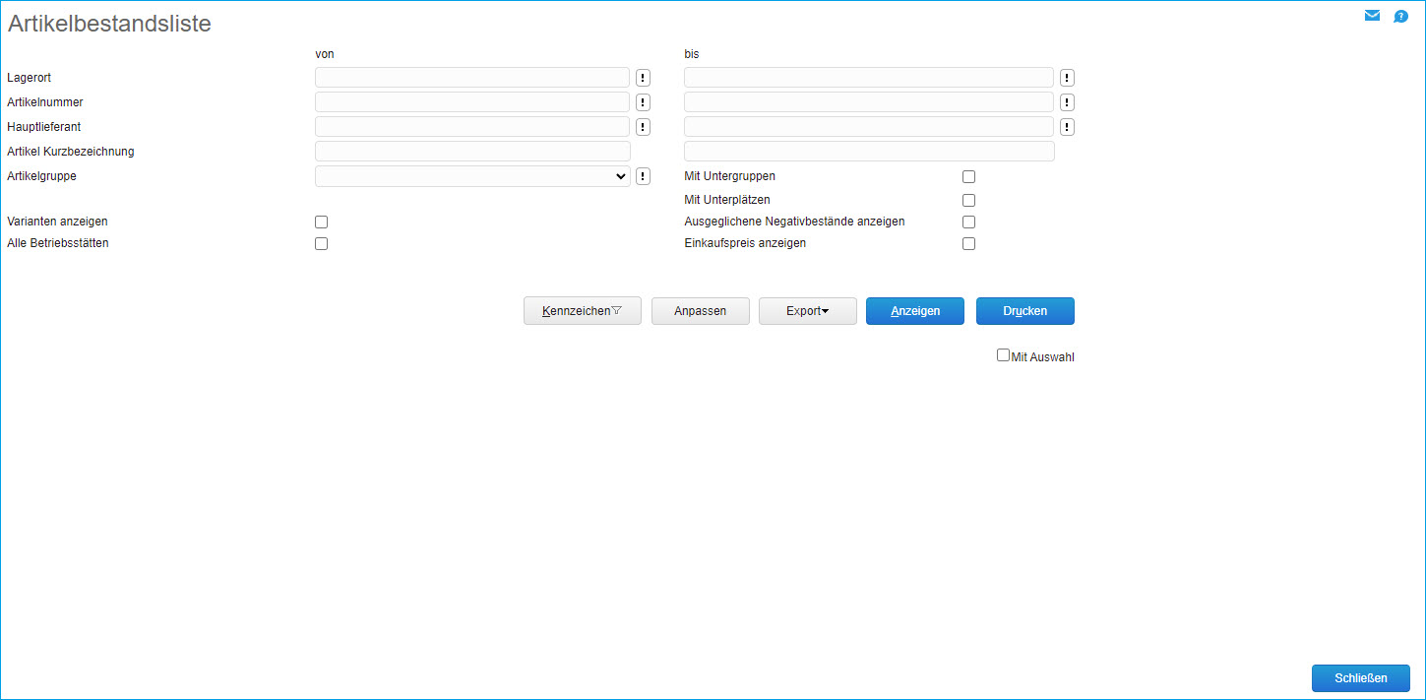Click the Drucken button
The height and width of the screenshot is (700, 1426).
coord(1024,311)
